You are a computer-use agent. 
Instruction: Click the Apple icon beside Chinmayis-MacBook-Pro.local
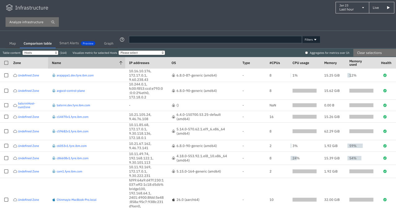tap(54, 200)
